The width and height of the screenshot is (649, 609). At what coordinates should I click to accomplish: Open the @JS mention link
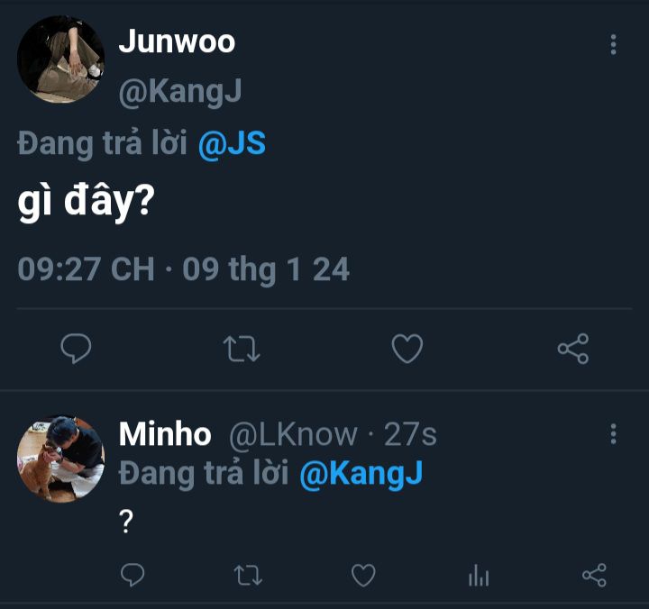232,145
